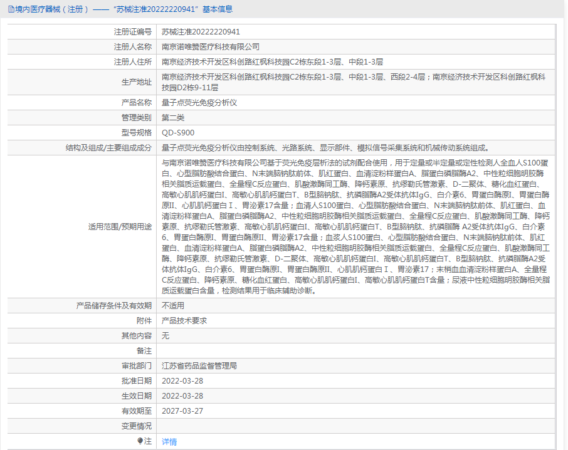Viewport: 568px width, 450px height.
Task: Select the 批准日期 value 2022-03-28
Action: pos(182,381)
